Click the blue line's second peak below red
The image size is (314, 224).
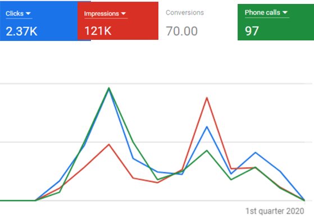(207, 127)
